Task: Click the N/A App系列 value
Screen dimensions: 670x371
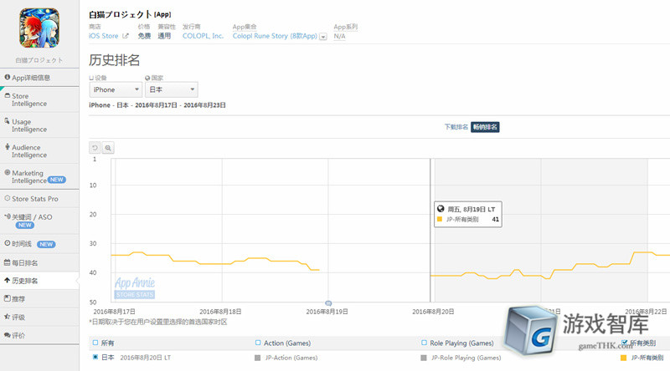Action: click(340, 36)
